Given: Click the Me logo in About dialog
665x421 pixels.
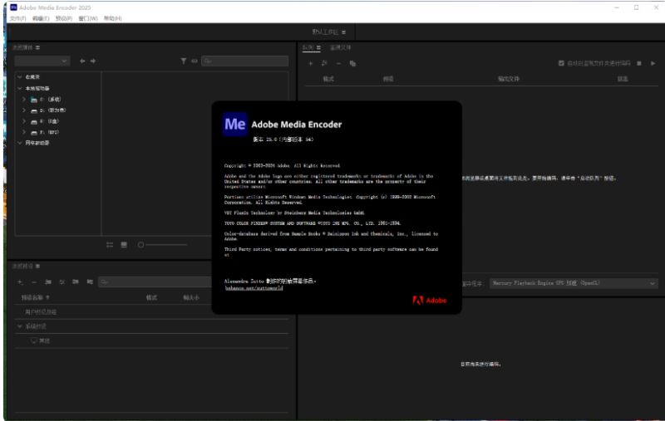Looking at the screenshot, I should [x=235, y=124].
